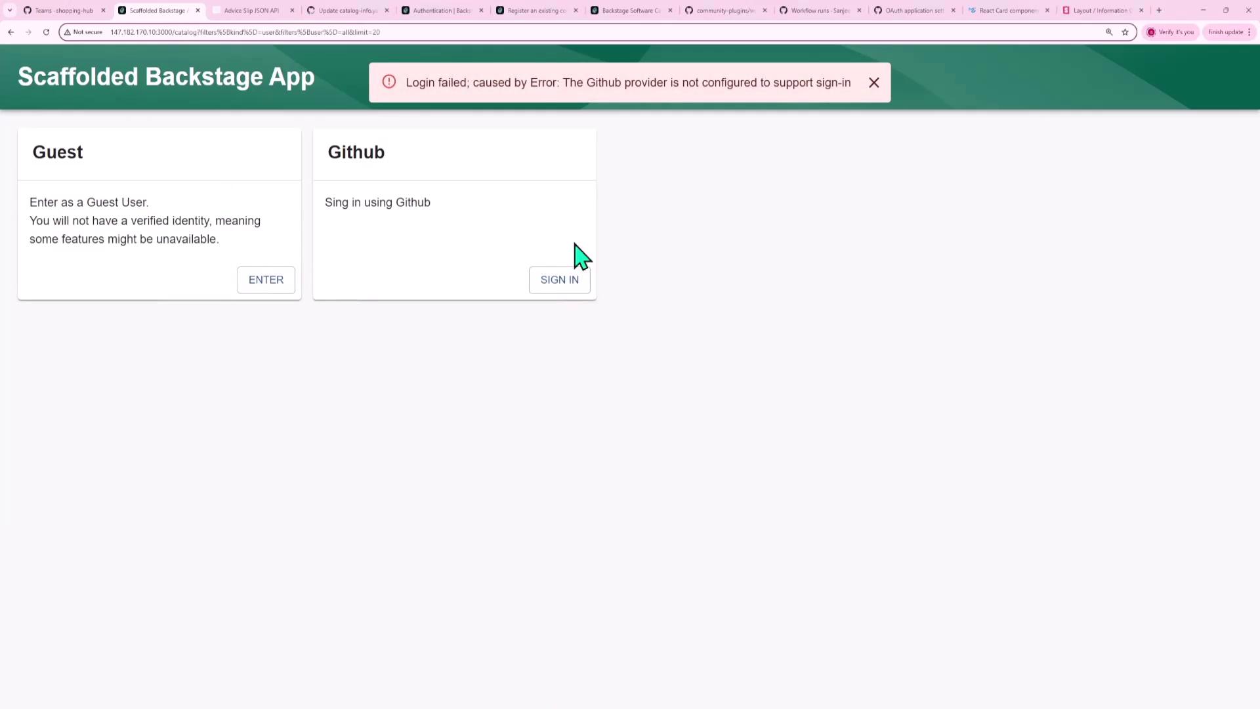The height and width of the screenshot is (709, 1260).
Task: Click the Not secure site info indicator
Action: point(83,32)
